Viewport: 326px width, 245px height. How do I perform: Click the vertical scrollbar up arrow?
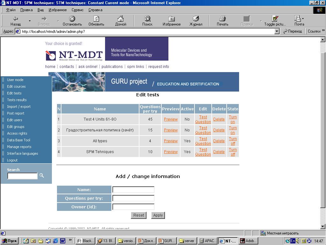tap(323, 39)
